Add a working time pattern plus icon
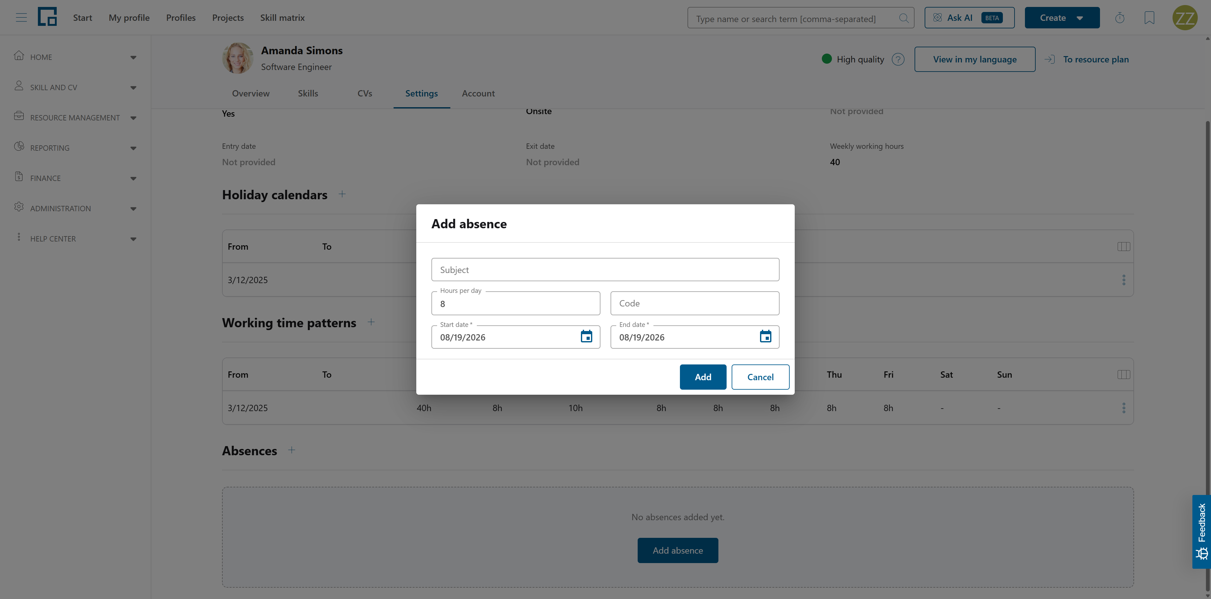Viewport: 1211px width, 599px height. coord(371,322)
